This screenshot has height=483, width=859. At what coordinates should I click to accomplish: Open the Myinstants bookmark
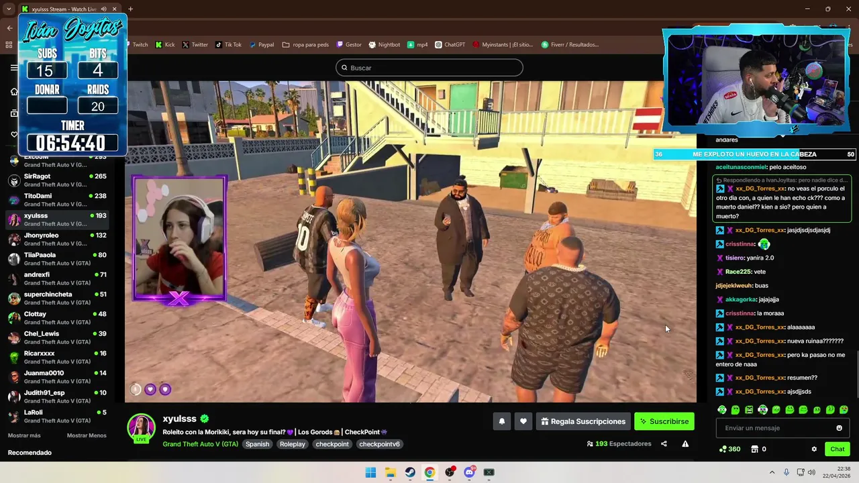click(503, 45)
